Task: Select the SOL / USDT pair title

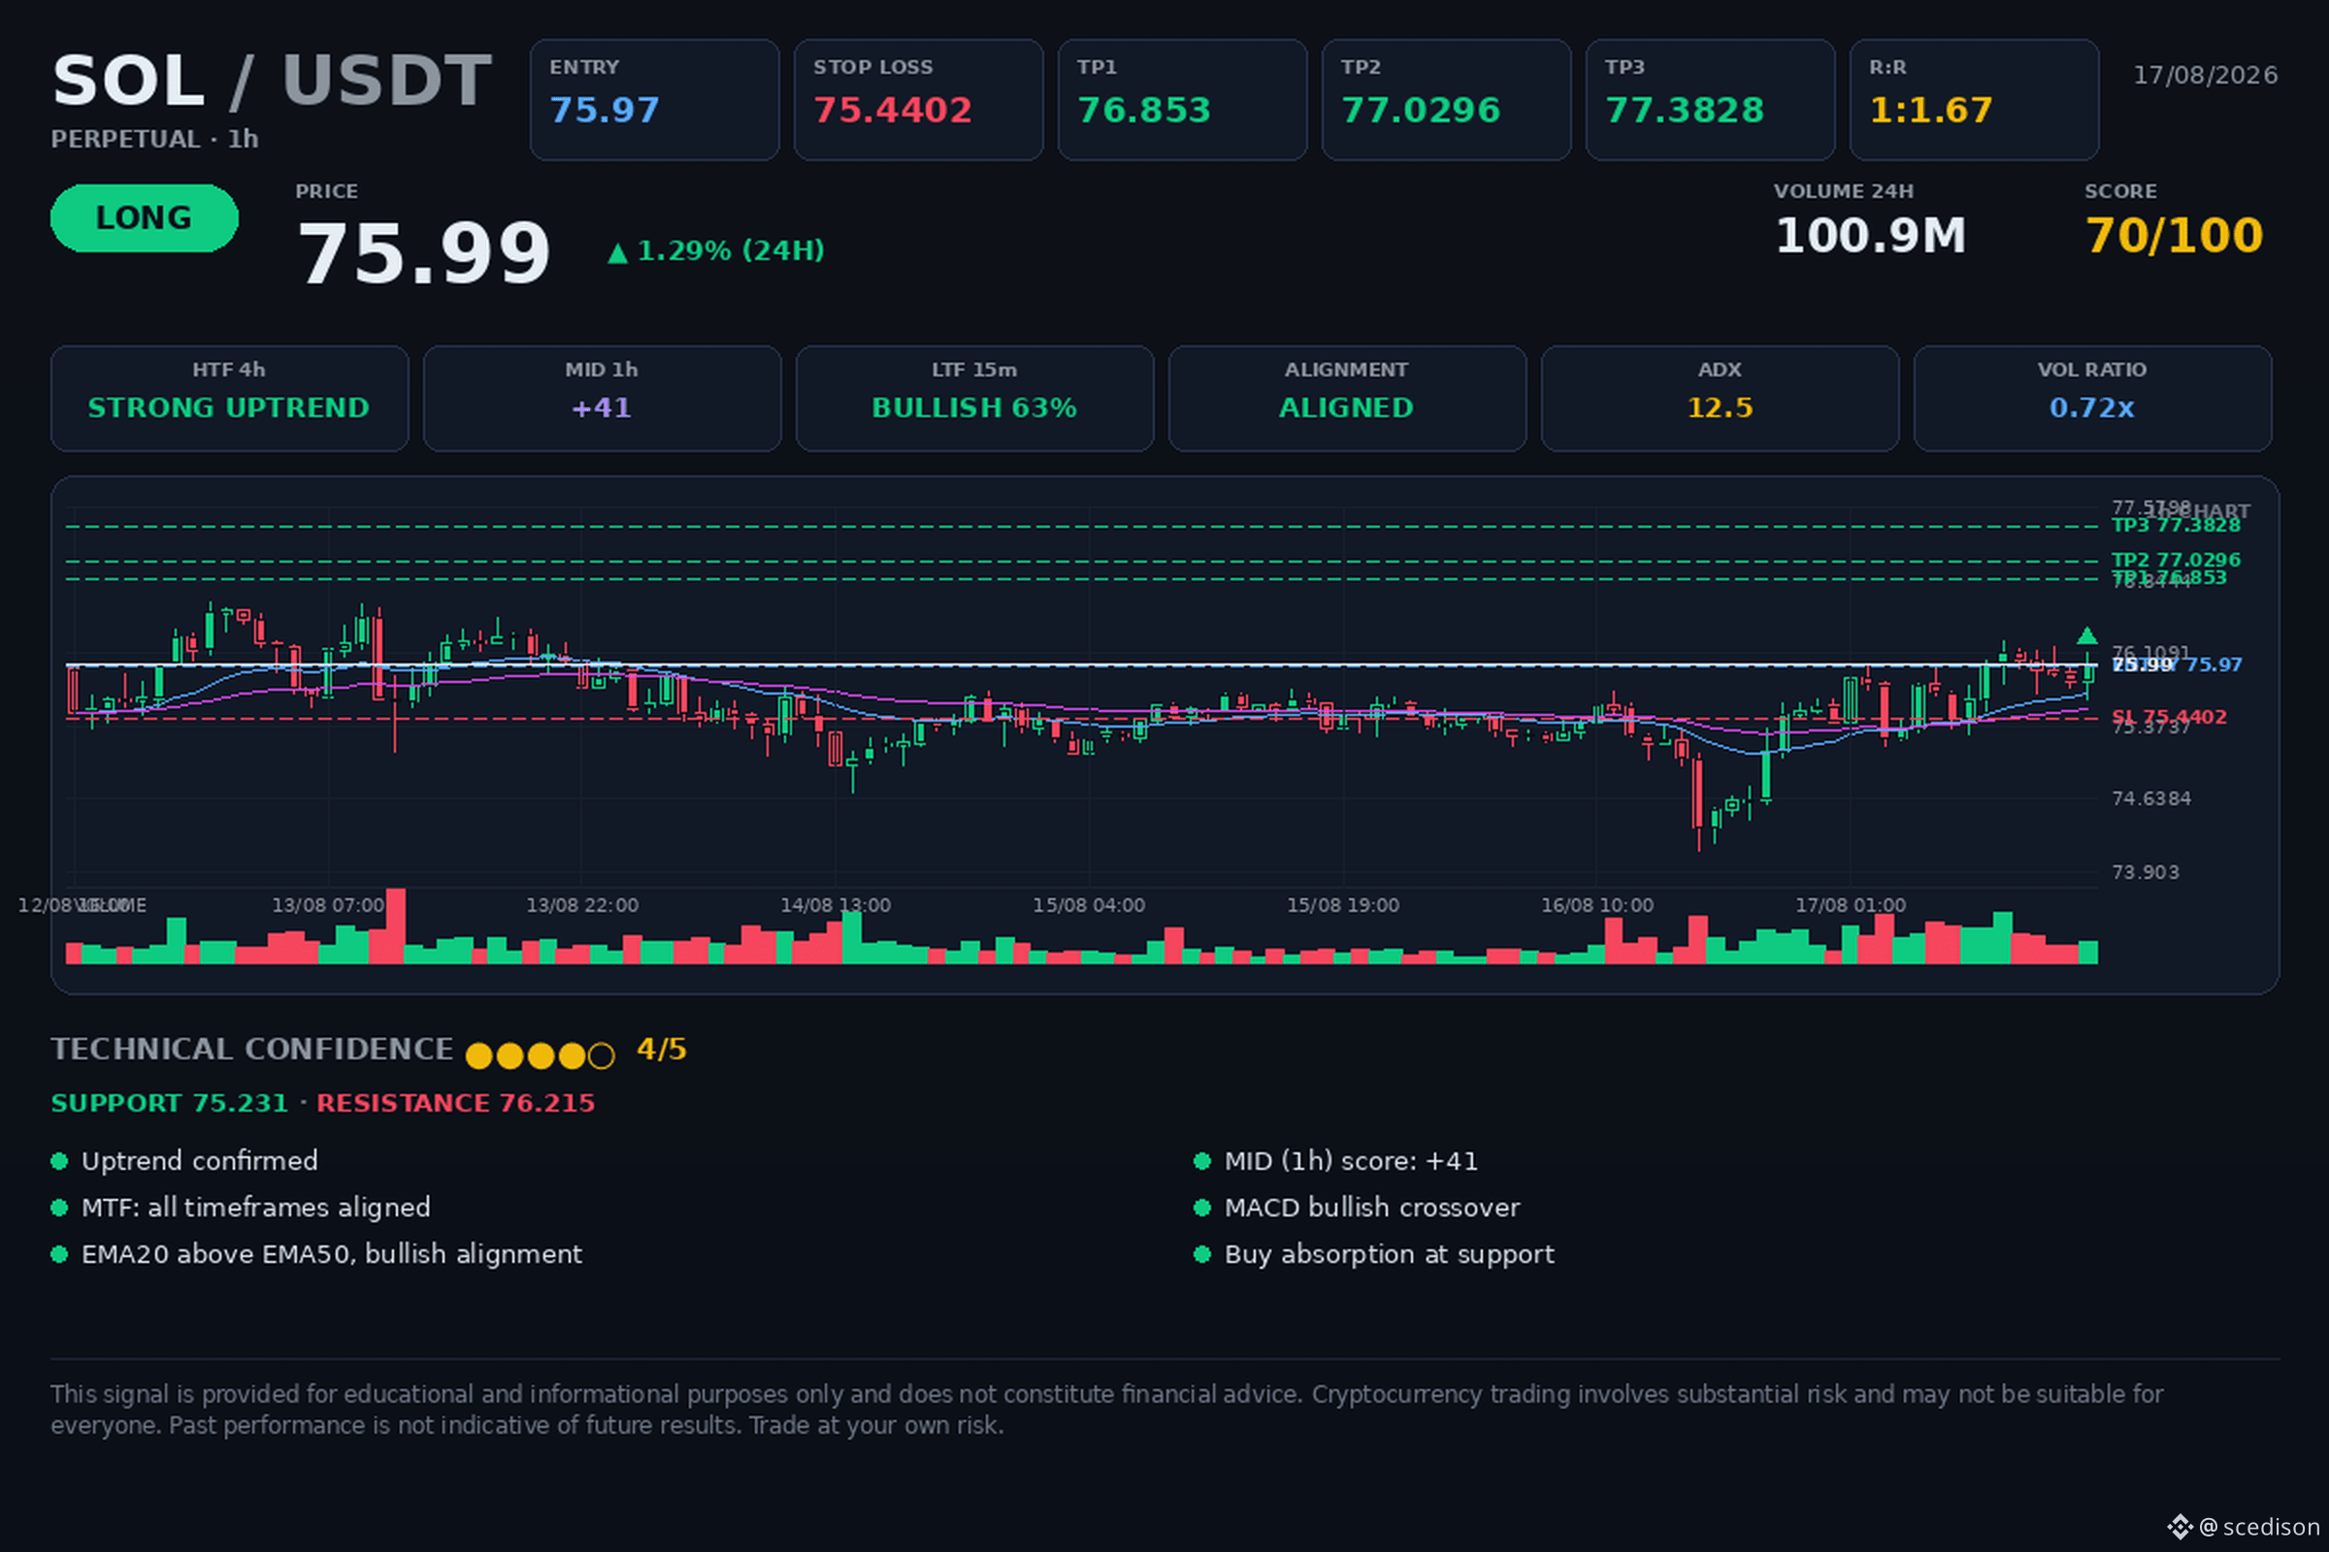Action: (272, 81)
